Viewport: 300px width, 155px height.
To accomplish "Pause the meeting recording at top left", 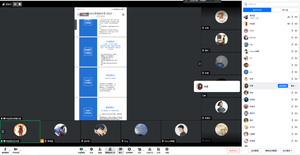I will [x=15, y=4].
